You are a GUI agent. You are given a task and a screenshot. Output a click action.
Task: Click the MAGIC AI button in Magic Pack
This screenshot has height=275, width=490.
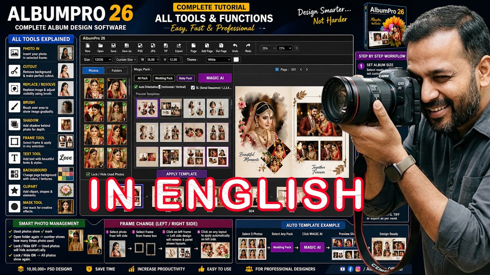pos(215,78)
